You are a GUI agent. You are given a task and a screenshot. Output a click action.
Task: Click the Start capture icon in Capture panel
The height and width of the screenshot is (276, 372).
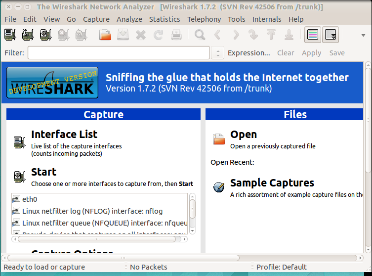click(x=19, y=177)
